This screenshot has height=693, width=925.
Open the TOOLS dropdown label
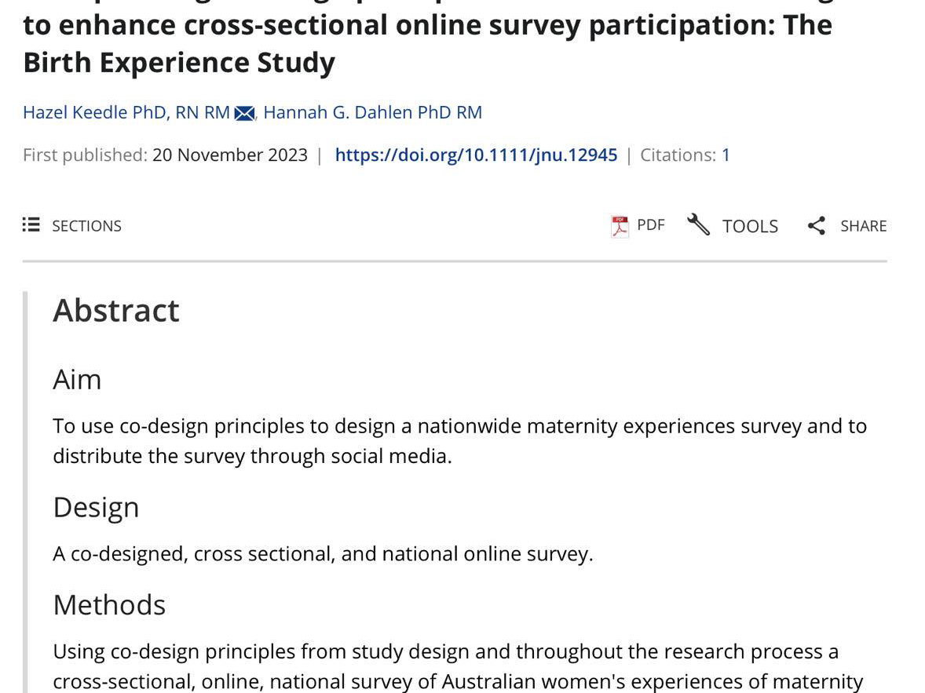751,227
